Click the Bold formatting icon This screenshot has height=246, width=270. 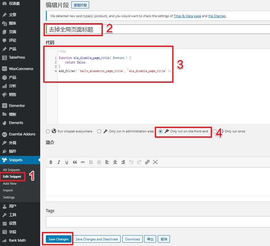(x=51, y=162)
